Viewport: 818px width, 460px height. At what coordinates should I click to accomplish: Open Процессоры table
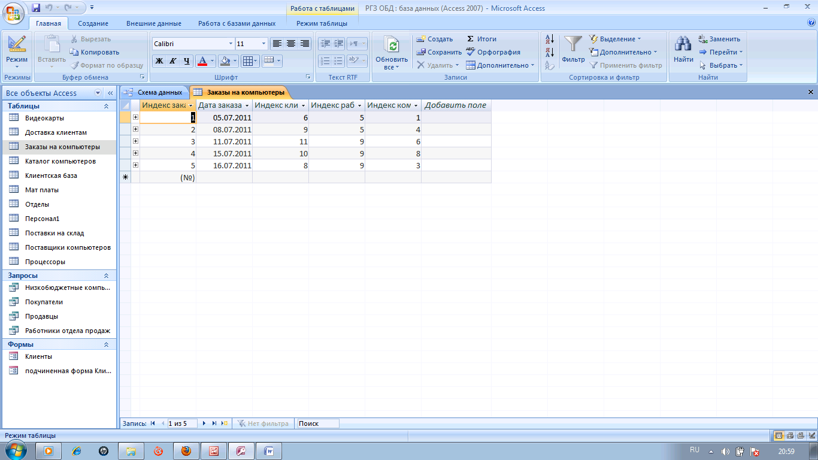pos(59,262)
